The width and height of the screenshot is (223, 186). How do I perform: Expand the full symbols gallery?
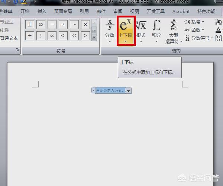(94, 38)
